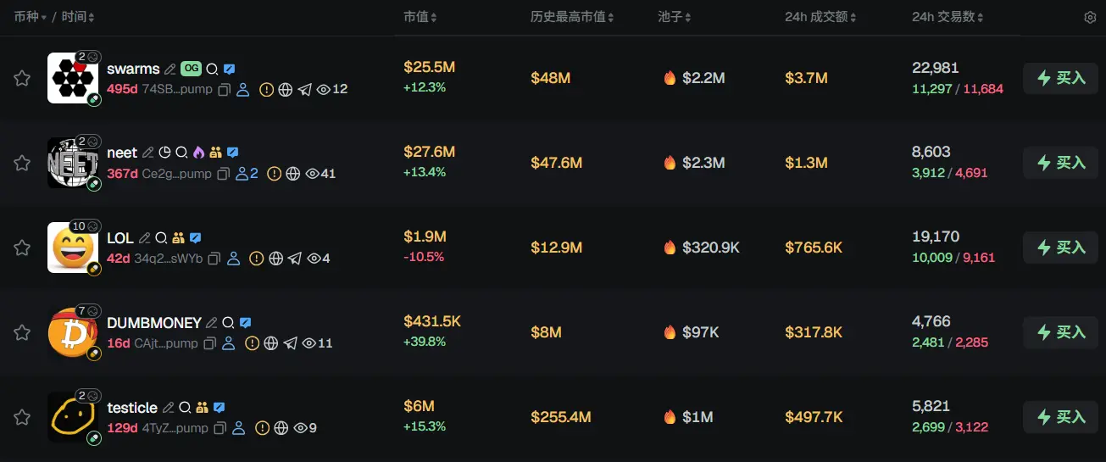The image size is (1106, 462).
Task: Click 买入 button for neet
Action: tap(1060, 163)
